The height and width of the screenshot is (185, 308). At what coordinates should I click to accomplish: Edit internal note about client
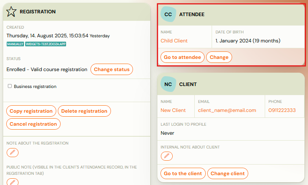(167, 156)
